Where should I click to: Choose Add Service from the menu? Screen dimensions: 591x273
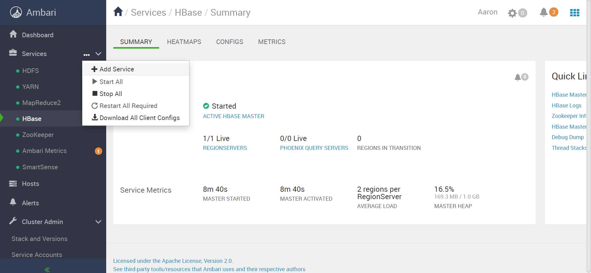tap(136, 69)
